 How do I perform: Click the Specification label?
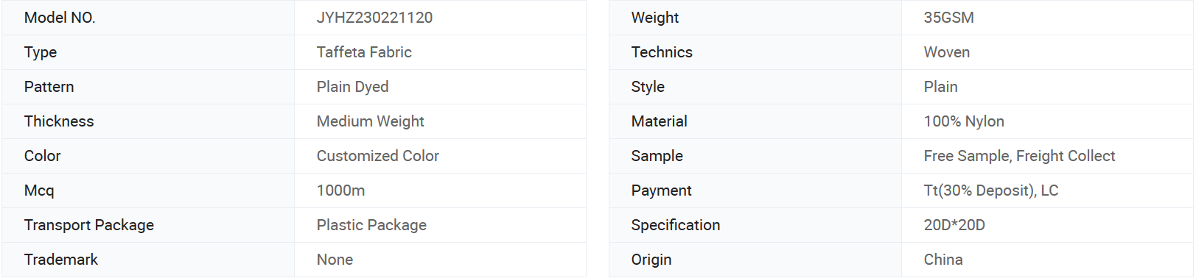pyautogui.click(x=675, y=225)
